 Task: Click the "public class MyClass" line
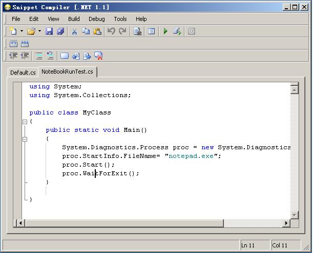pos(70,112)
